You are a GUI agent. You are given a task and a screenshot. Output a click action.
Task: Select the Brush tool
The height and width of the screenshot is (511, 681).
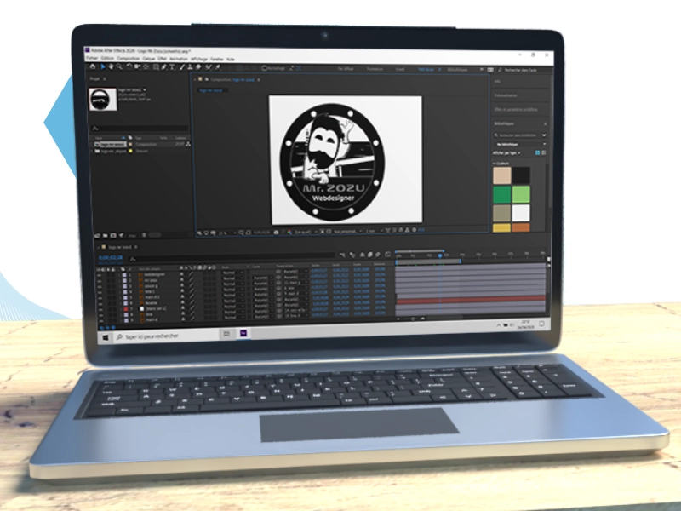tap(183, 66)
